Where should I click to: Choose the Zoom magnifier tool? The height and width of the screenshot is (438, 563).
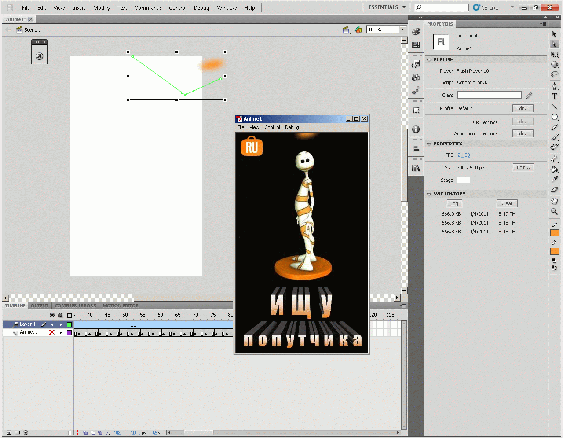555,212
